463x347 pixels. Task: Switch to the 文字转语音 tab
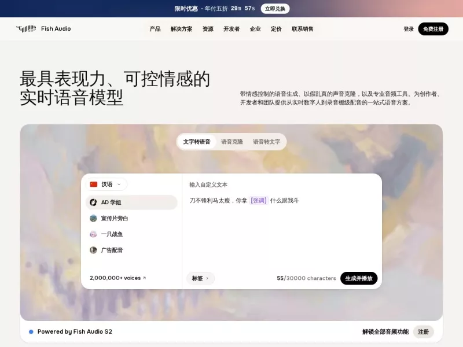[197, 142]
